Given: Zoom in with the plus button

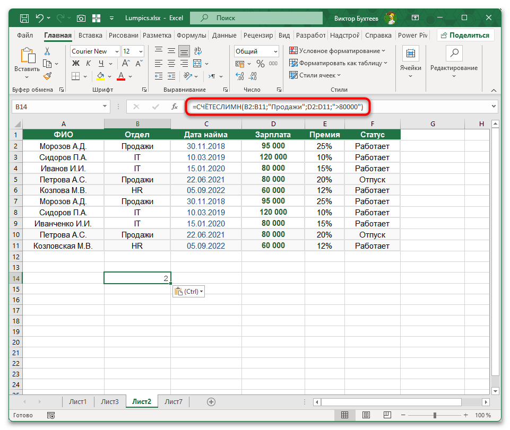Looking at the screenshot, I should [x=466, y=415].
